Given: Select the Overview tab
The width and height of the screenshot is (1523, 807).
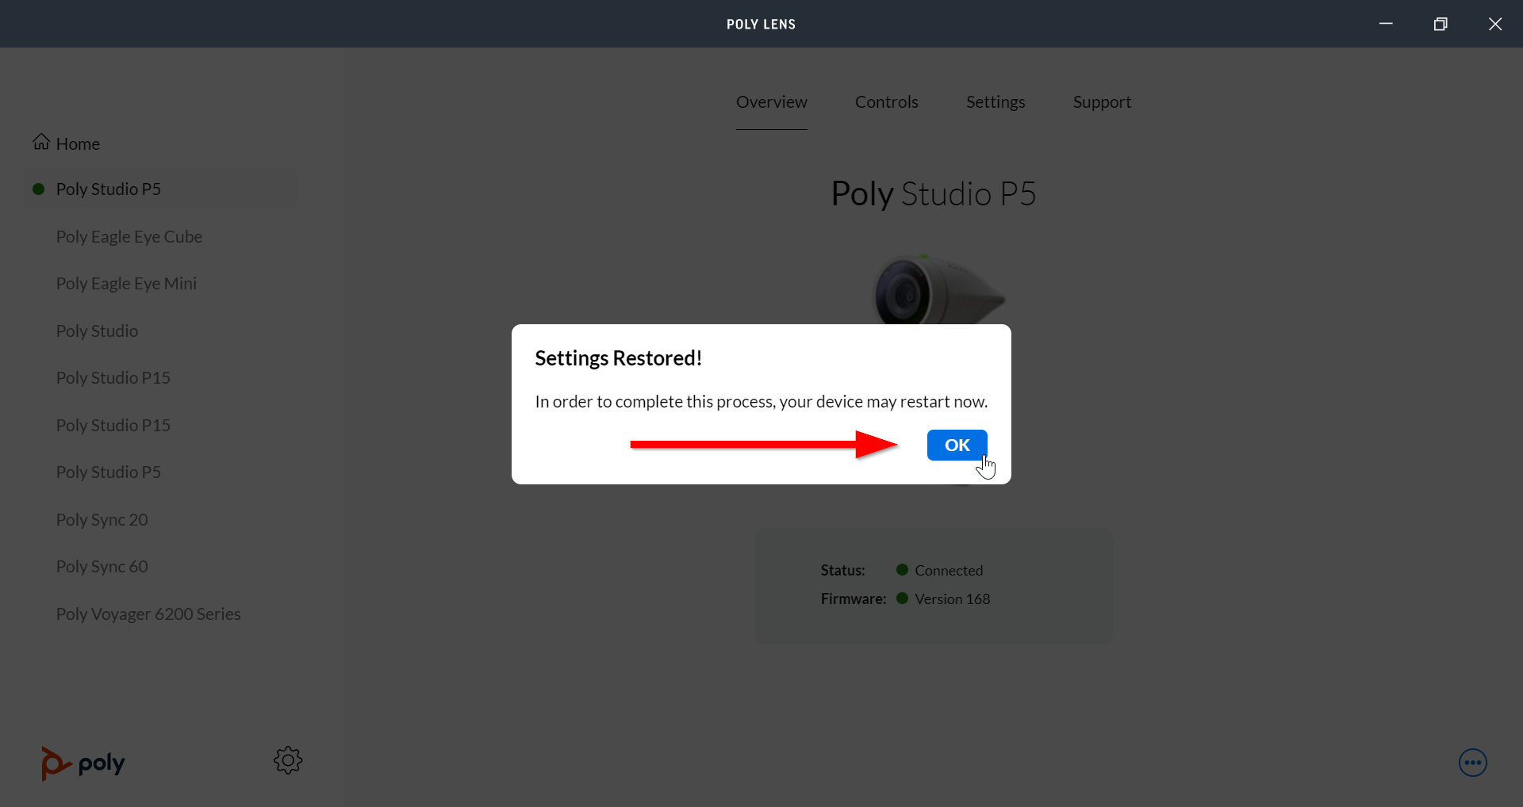Looking at the screenshot, I should click(x=772, y=101).
